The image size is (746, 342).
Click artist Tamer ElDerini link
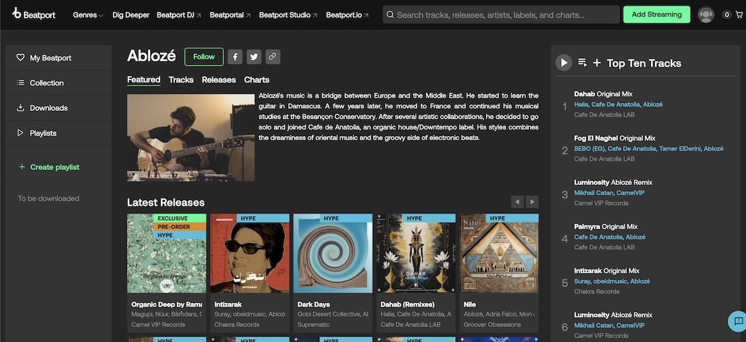click(679, 149)
